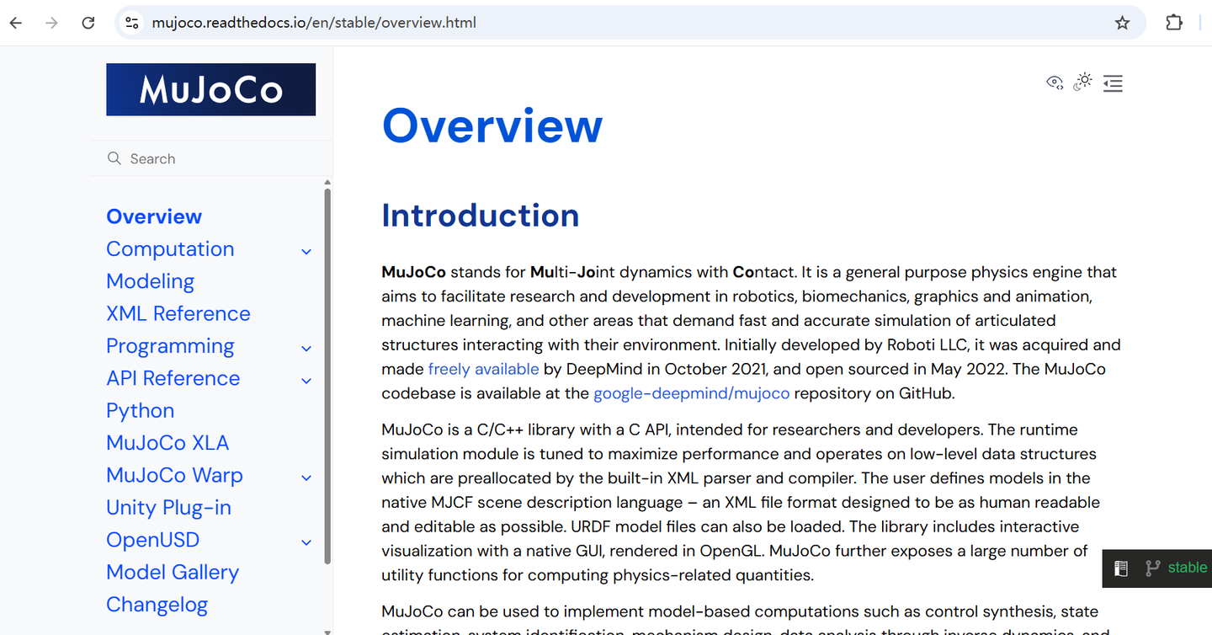This screenshot has width=1212, height=635.
Task: Click the Overview page heading
Action: [492, 125]
